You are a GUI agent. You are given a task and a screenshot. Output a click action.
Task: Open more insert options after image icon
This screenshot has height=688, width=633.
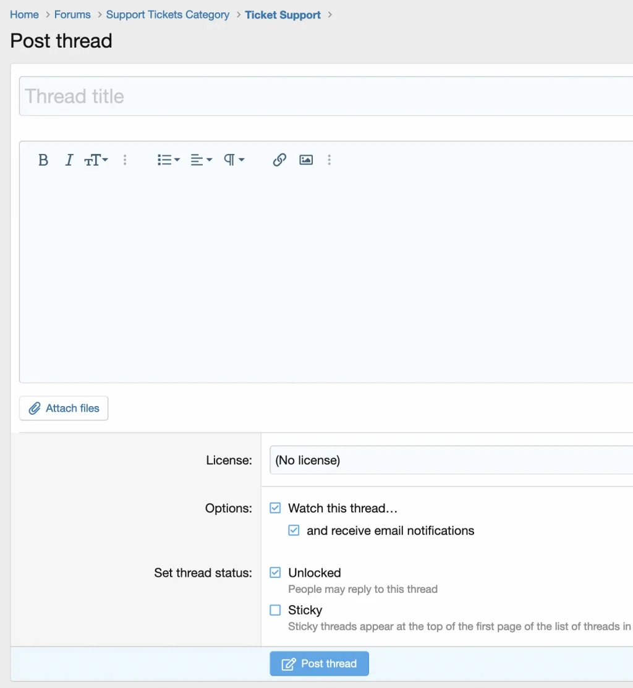(329, 159)
